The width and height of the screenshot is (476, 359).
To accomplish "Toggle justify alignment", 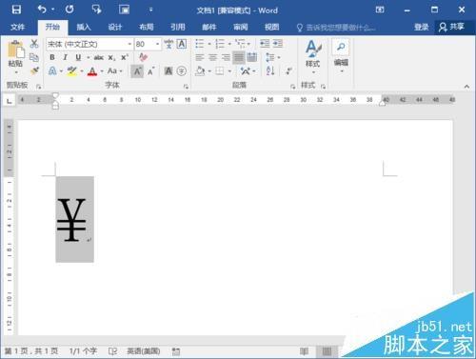I will [x=239, y=57].
